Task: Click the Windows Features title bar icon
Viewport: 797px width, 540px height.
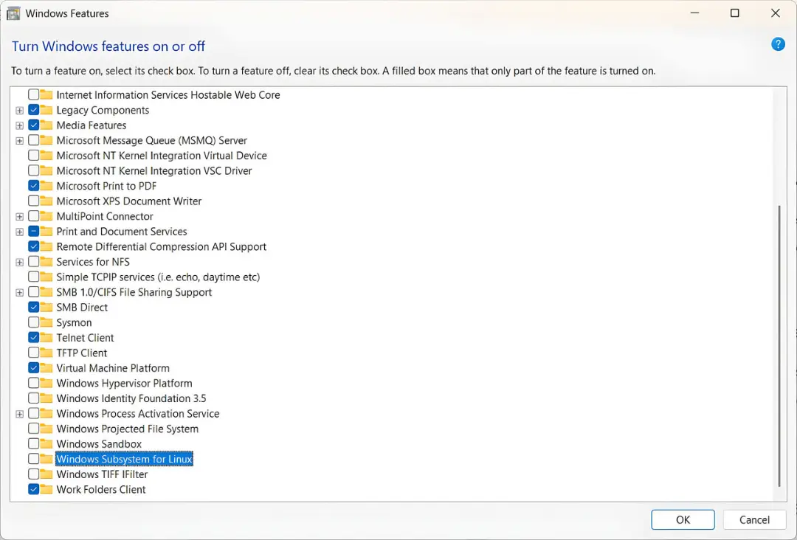Action: 14,13
